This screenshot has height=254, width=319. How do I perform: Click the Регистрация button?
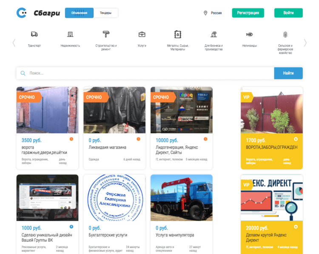pyautogui.click(x=248, y=13)
